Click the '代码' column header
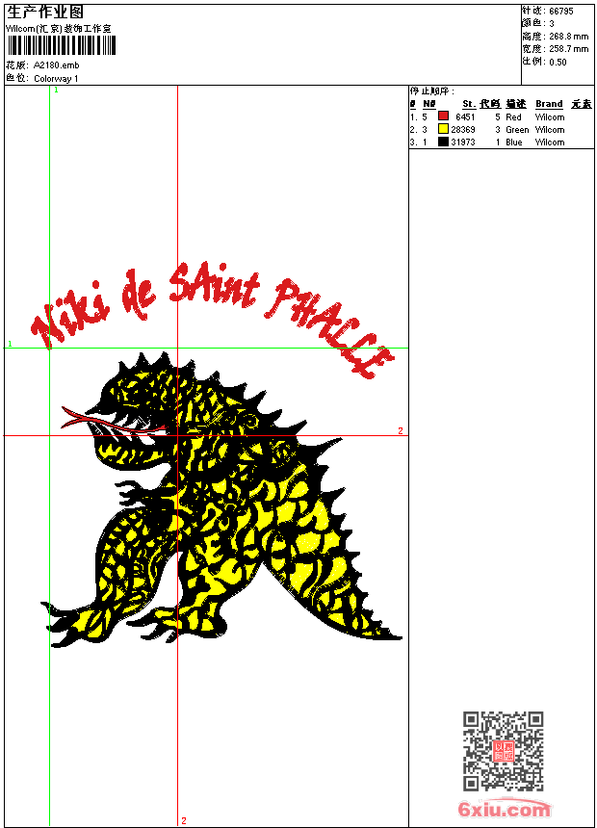 (x=490, y=104)
